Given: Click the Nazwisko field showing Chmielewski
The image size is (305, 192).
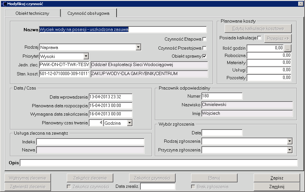Looking at the screenshot, I should pos(247,105).
